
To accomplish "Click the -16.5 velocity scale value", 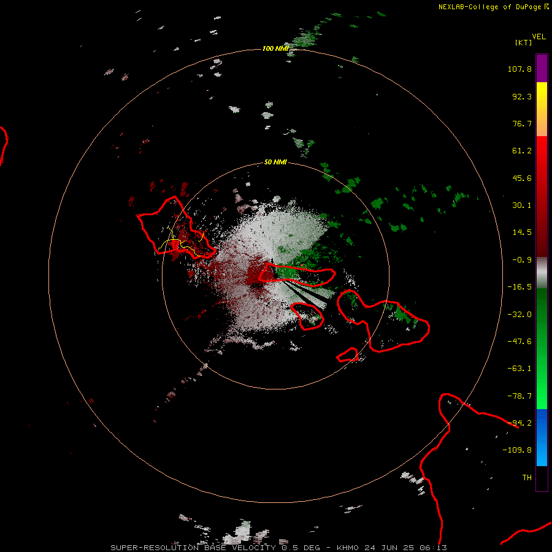I will point(519,287).
